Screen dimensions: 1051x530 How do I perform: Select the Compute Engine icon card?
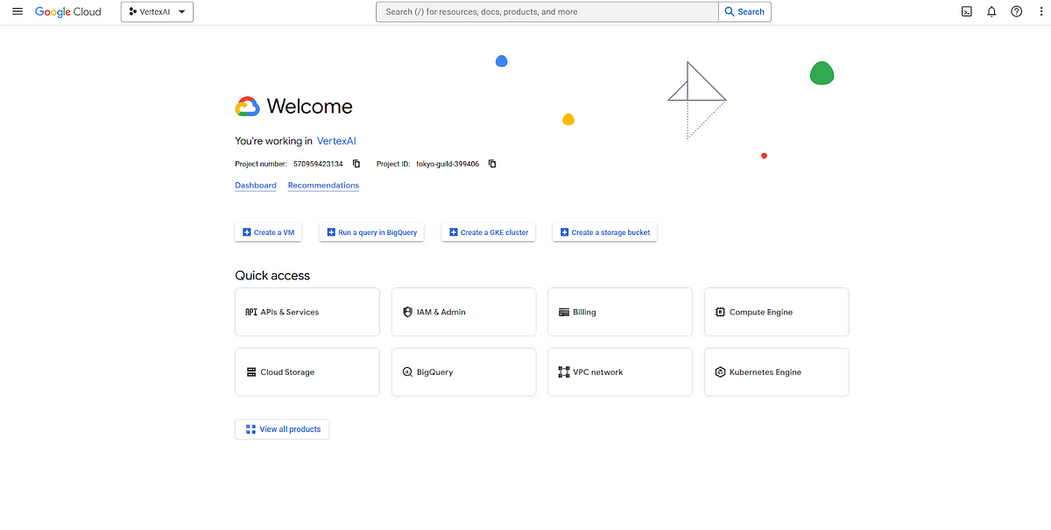(719, 312)
